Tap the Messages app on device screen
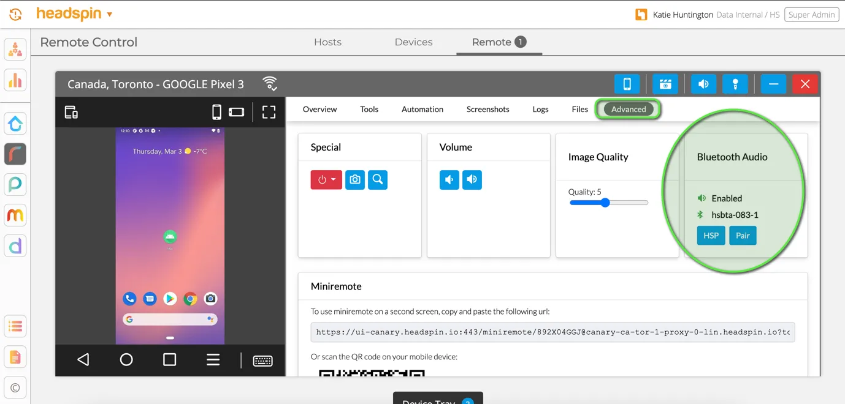This screenshot has width=845, height=404. (150, 299)
